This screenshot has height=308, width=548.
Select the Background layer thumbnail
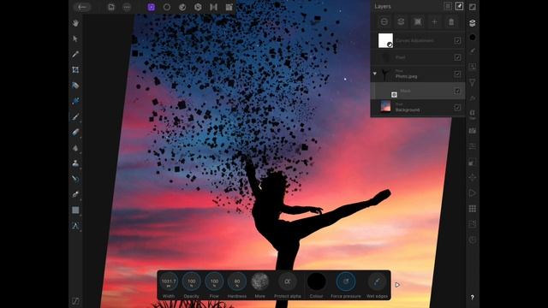385,106
